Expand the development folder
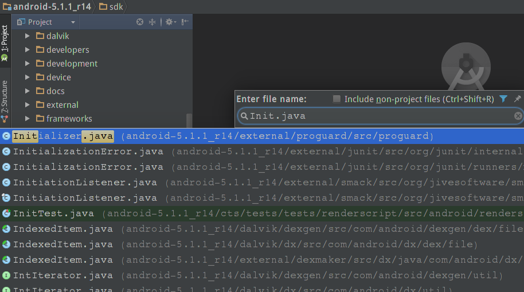This screenshot has width=524, height=292. [x=28, y=63]
